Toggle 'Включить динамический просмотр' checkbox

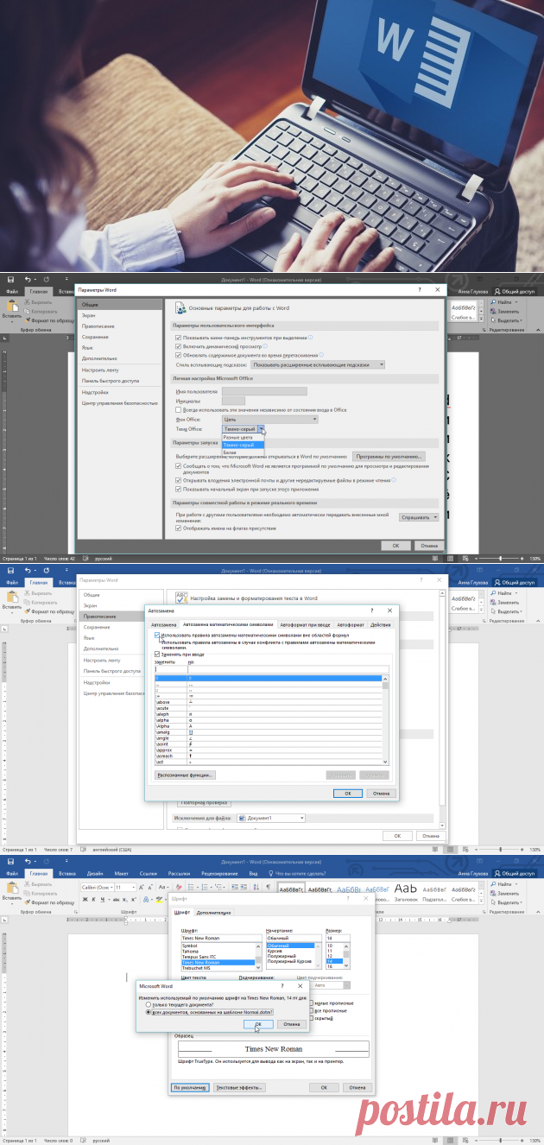(x=178, y=346)
